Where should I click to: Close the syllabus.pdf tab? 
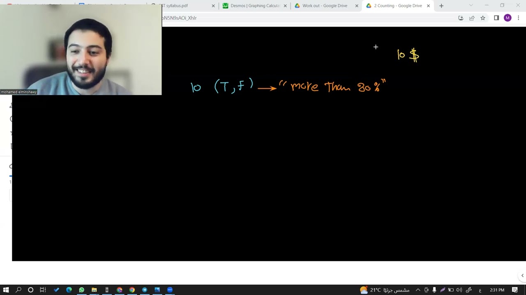pyautogui.click(x=213, y=6)
